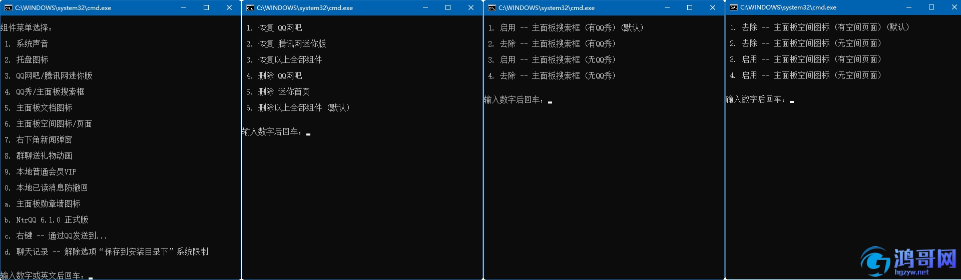Image resolution: width=961 pixels, height=280 pixels.
Task: Minimize the 主面板搜索框 cmd window
Action: coord(667,8)
